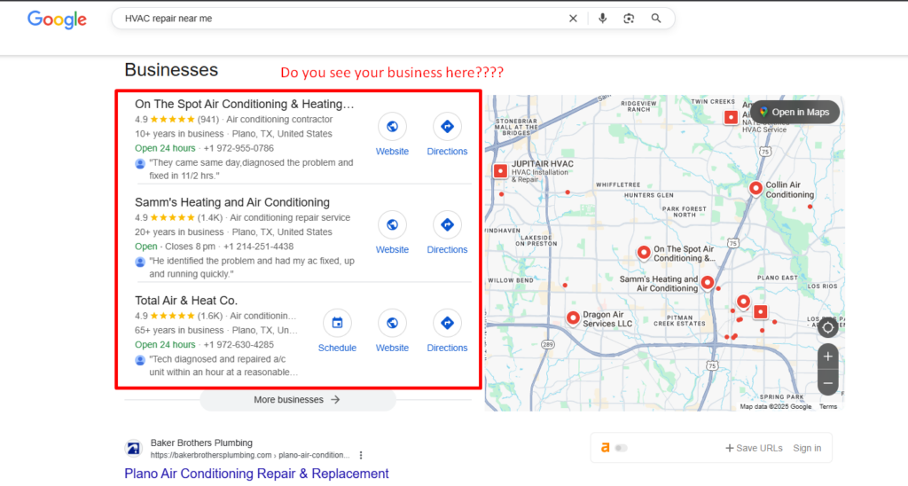908x486 pixels.
Task: Open Samm's Heating and Air Conditioning listing title
Action: tap(232, 202)
